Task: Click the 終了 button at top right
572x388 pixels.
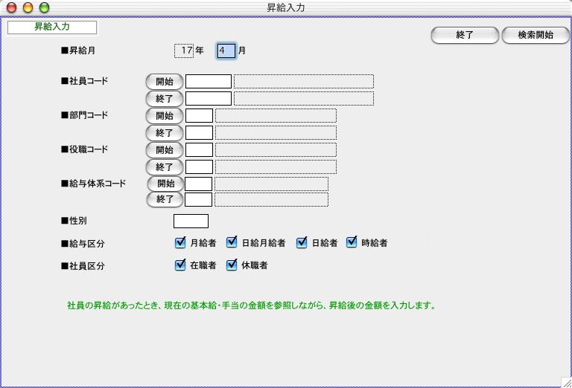Action: (464, 35)
